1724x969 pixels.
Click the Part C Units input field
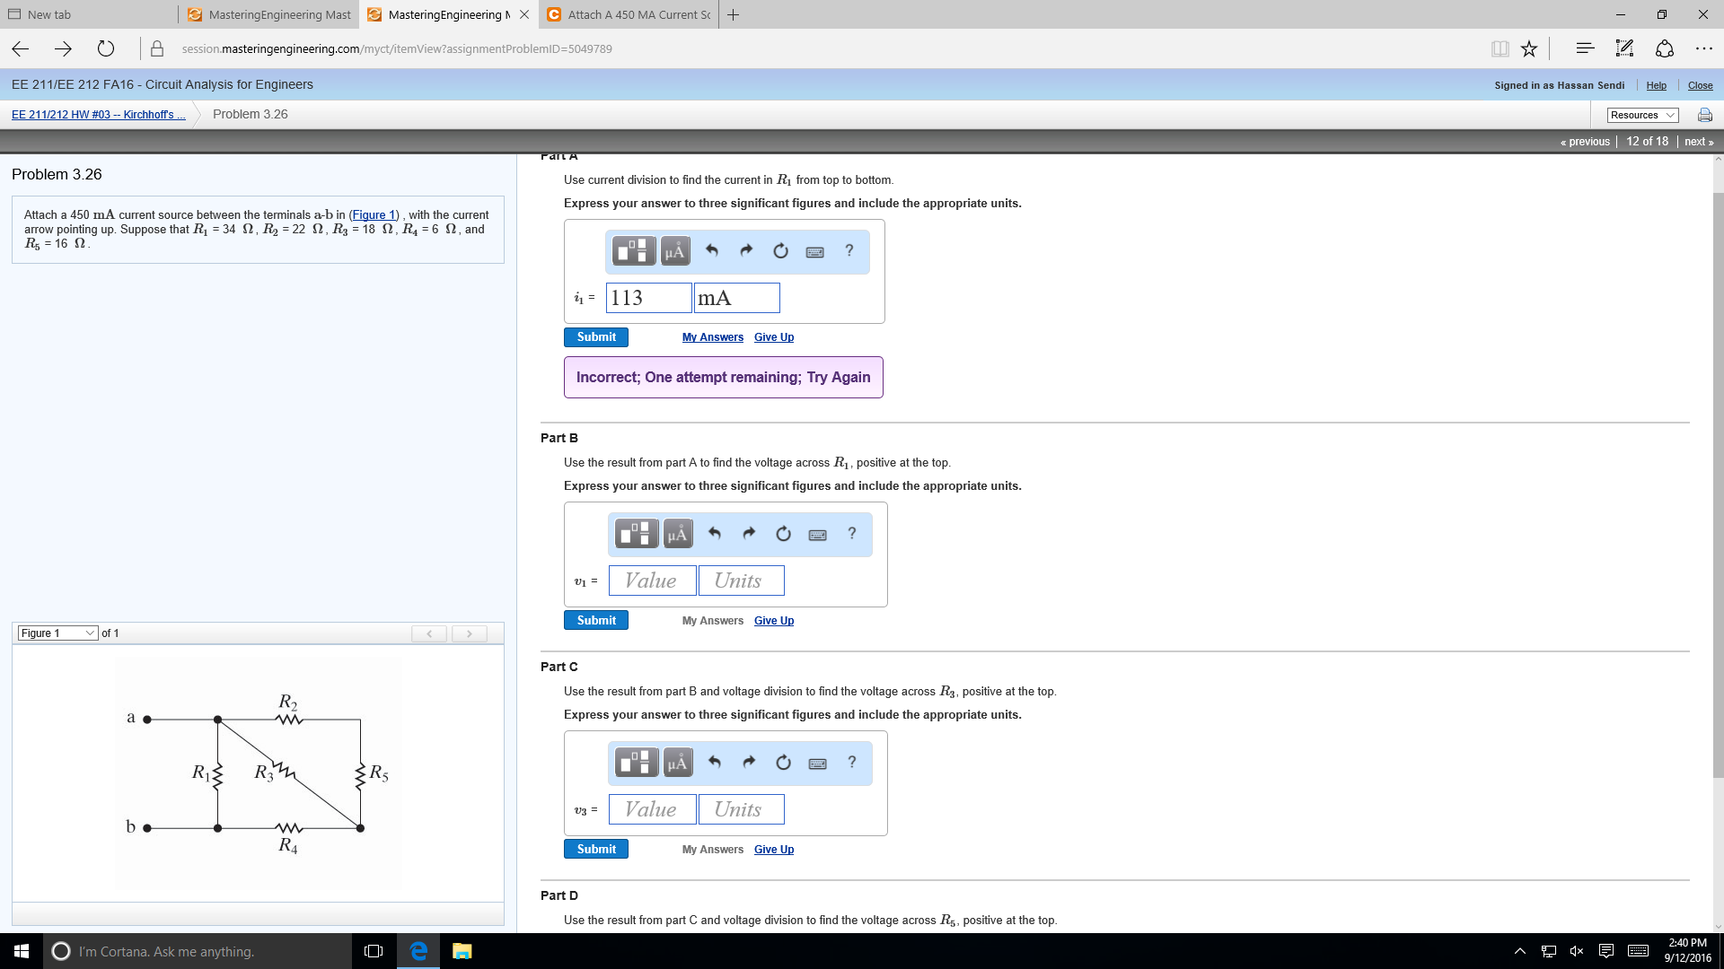pyautogui.click(x=741, y=809)
